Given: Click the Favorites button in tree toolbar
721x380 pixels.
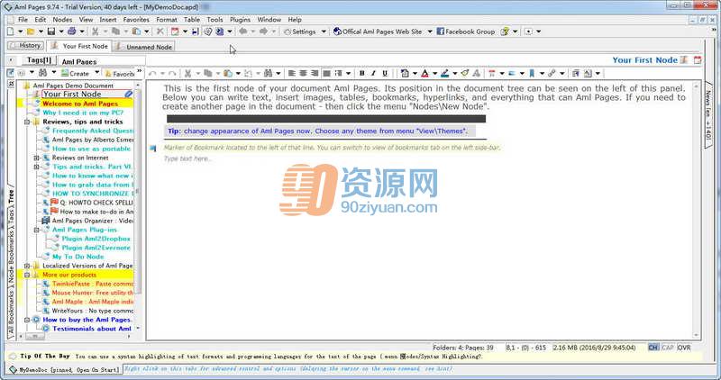Looking at the screenshot, I should pos(120,73).
